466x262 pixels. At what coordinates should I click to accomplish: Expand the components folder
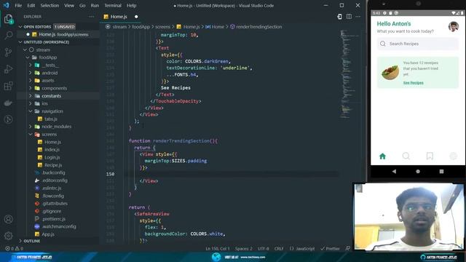[x=31, y=88]
